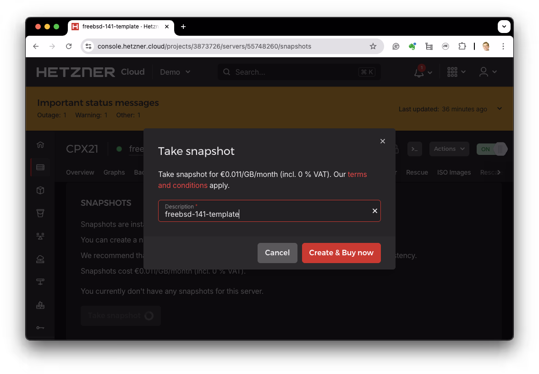Open the notifications bell dropdown
539x374 pixels.
423,72
